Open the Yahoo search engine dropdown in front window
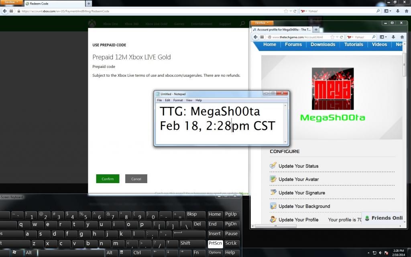Viewport: 411px width, 257px height. tap(351, 37)
